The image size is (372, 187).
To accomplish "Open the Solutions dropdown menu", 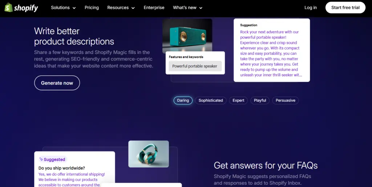I will point(63,8).
